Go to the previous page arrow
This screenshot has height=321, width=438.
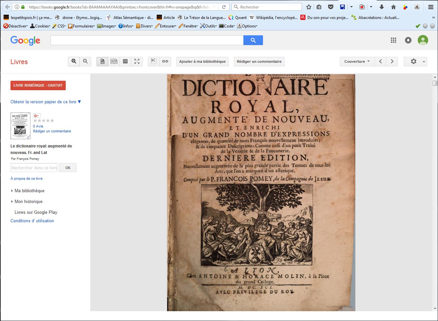coord(380,61)
